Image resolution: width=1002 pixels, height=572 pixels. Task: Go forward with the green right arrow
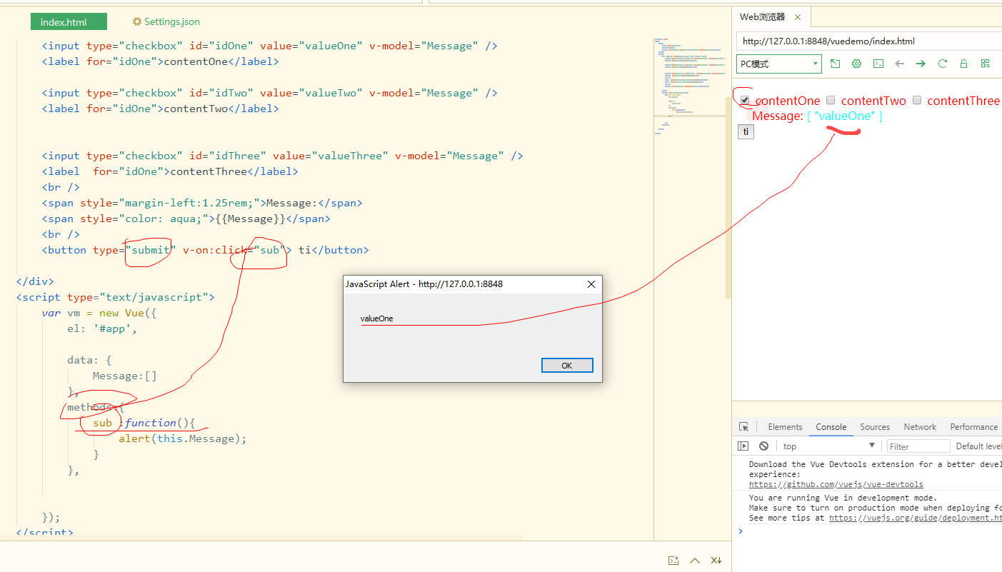(921, 64)
